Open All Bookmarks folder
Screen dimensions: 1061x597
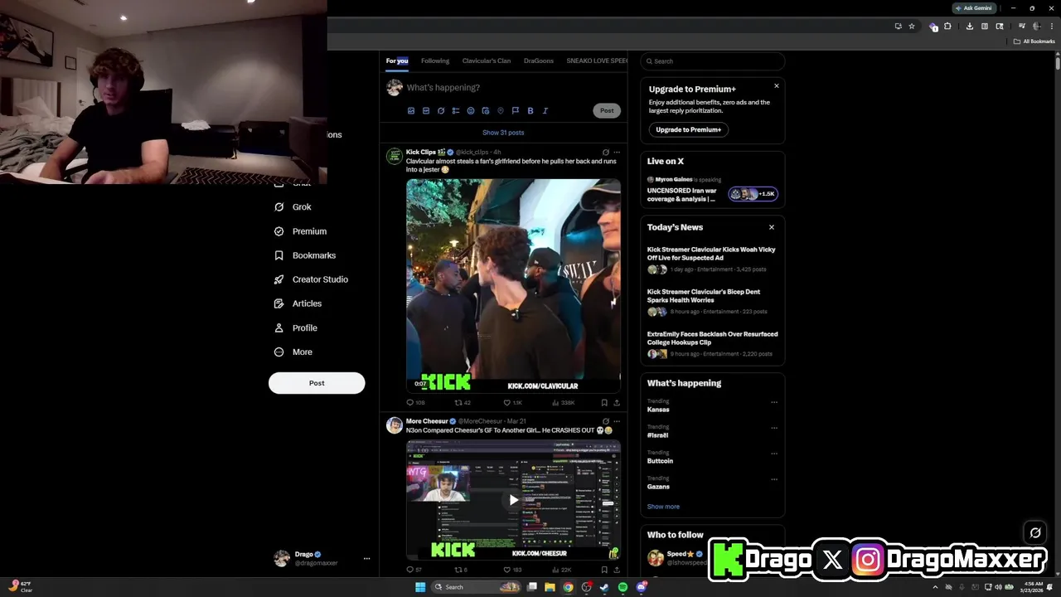(1034, 41)
